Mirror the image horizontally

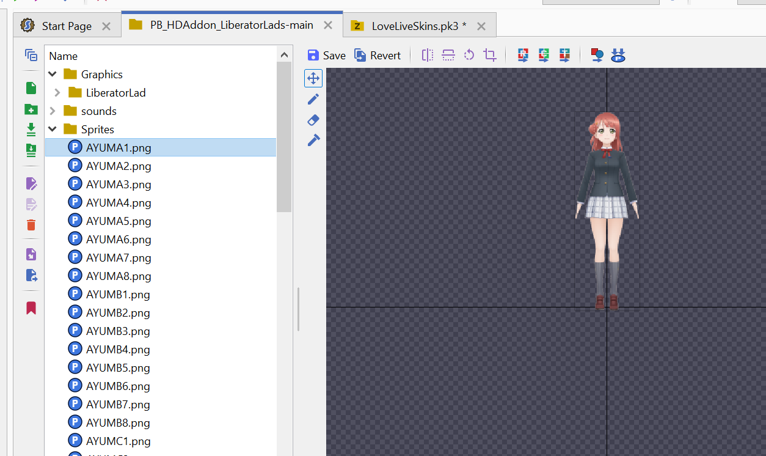point(428,56)
